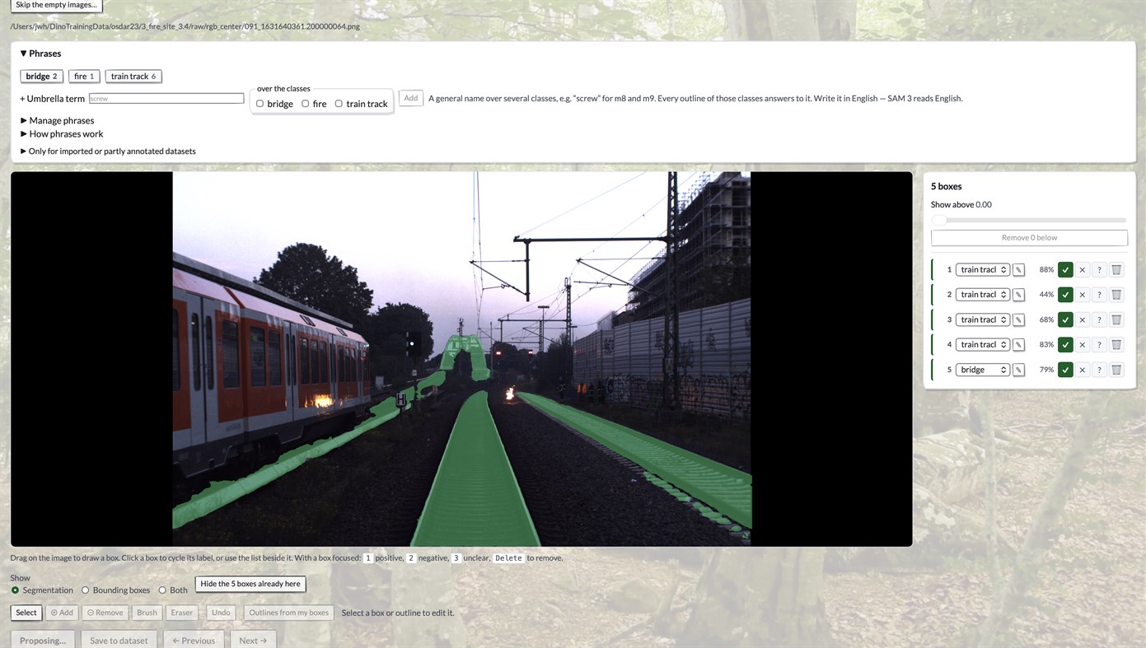The image size is (1146, 648).
Task: Mark box 4 (83%) unclear with question mark icon
Action: 1099,345
